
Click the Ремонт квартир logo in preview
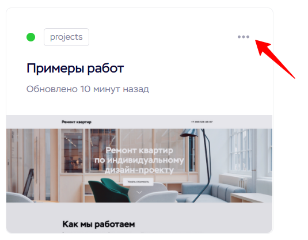click(77, 122)
